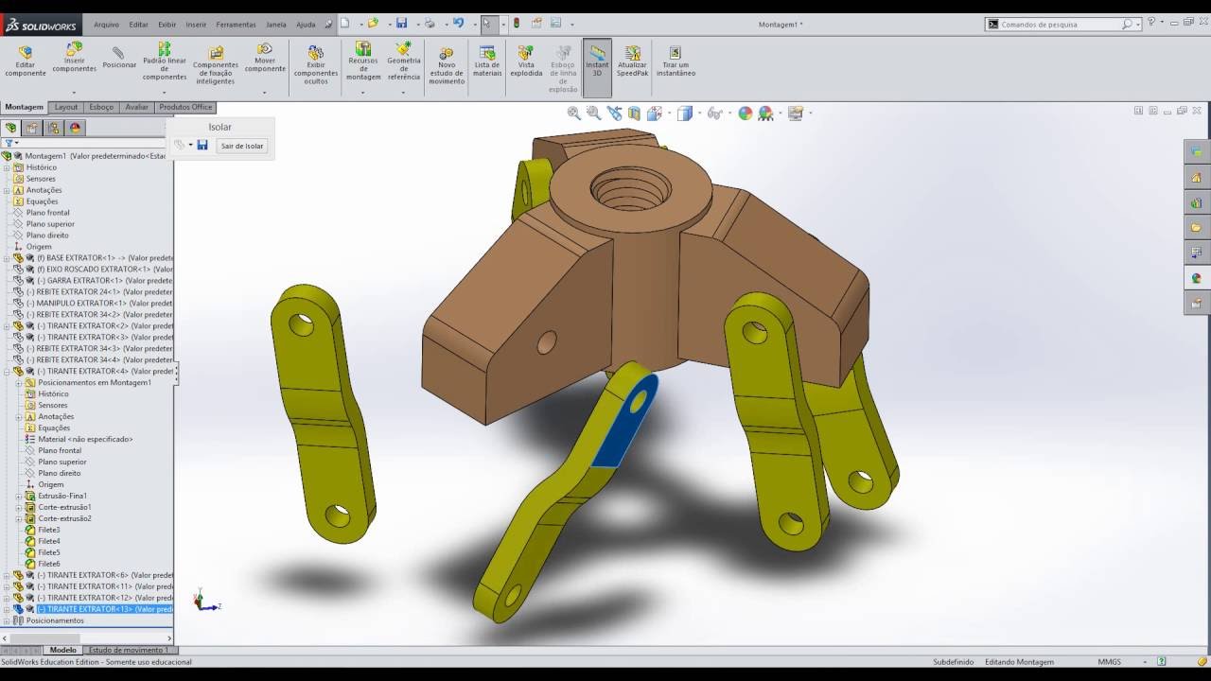Viewport: 1211px width, 681px height.
Task: Open Geometria de referência tool
Action: (x=404, y=61)
